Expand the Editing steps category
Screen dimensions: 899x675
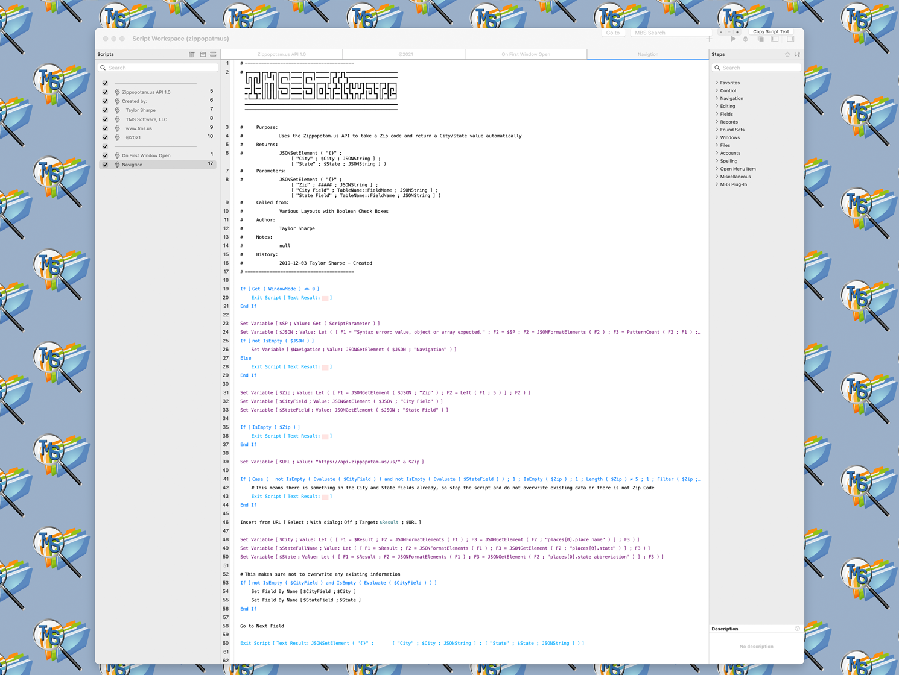pos(717,106)
